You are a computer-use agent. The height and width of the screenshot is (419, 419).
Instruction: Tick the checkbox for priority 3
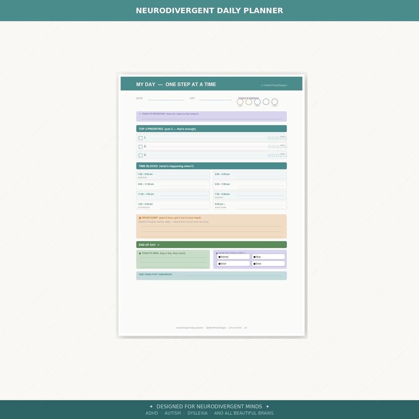coord(140,155)
